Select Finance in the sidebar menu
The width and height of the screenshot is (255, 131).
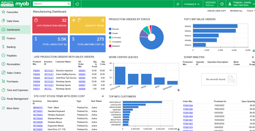[11, 38]
